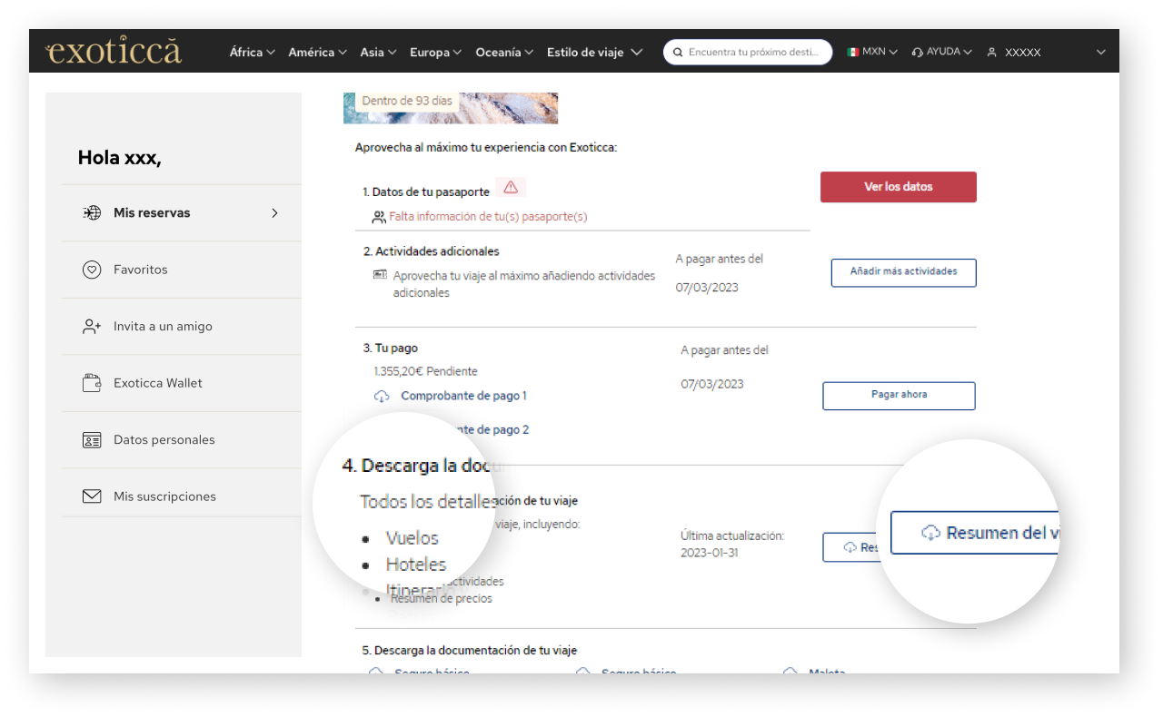Click the Última actualización date text
Screen dimensions: 1163x717
pyautogui.click(x=732, y=545)
